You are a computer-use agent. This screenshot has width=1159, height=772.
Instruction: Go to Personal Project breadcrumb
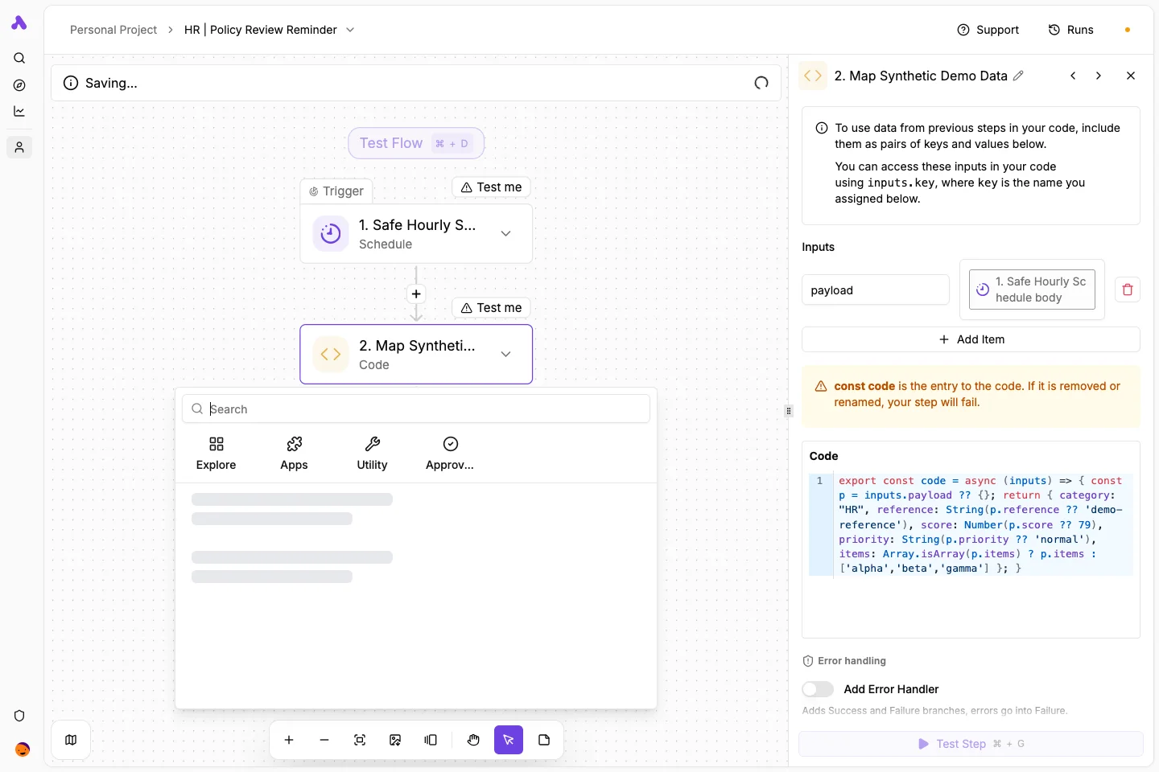113,30
